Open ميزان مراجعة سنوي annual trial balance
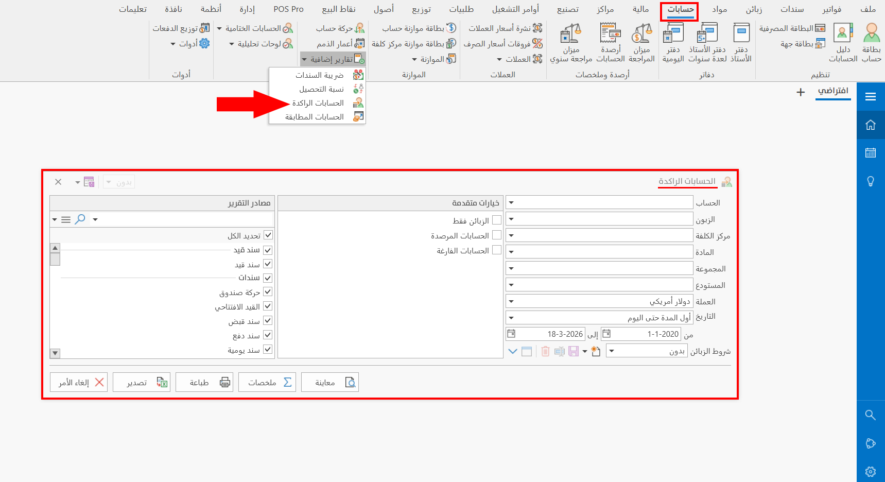The width and height of the screenshot is (885, 482). (571, 42)
